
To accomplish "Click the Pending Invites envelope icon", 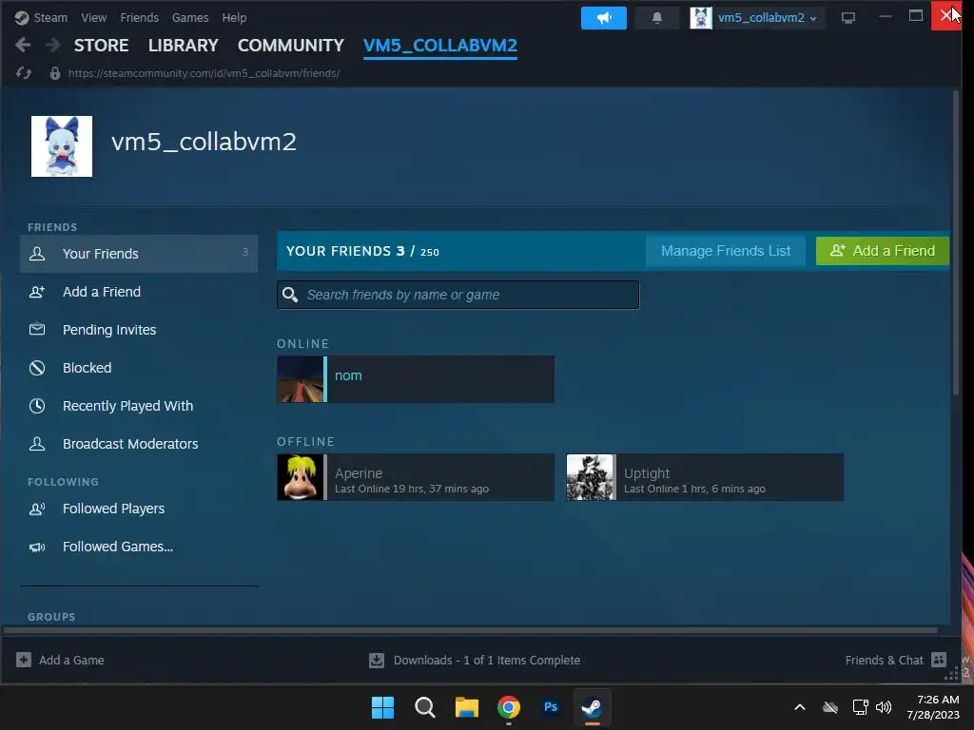I will click(37, 329).
